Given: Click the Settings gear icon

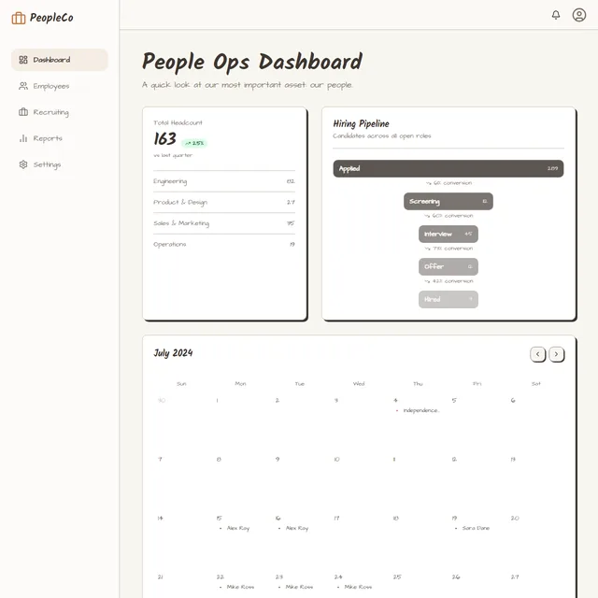Looking at the screenshot, I should click(x=23, y=164).
